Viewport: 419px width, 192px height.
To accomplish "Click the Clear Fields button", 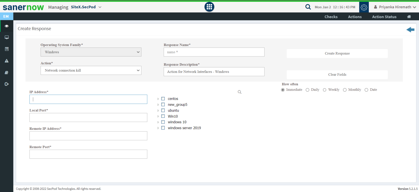I will click(x=337, y=74).
